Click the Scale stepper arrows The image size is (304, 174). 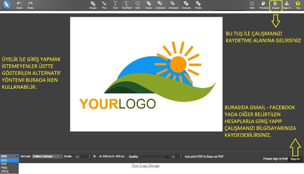tap(89, 157)
